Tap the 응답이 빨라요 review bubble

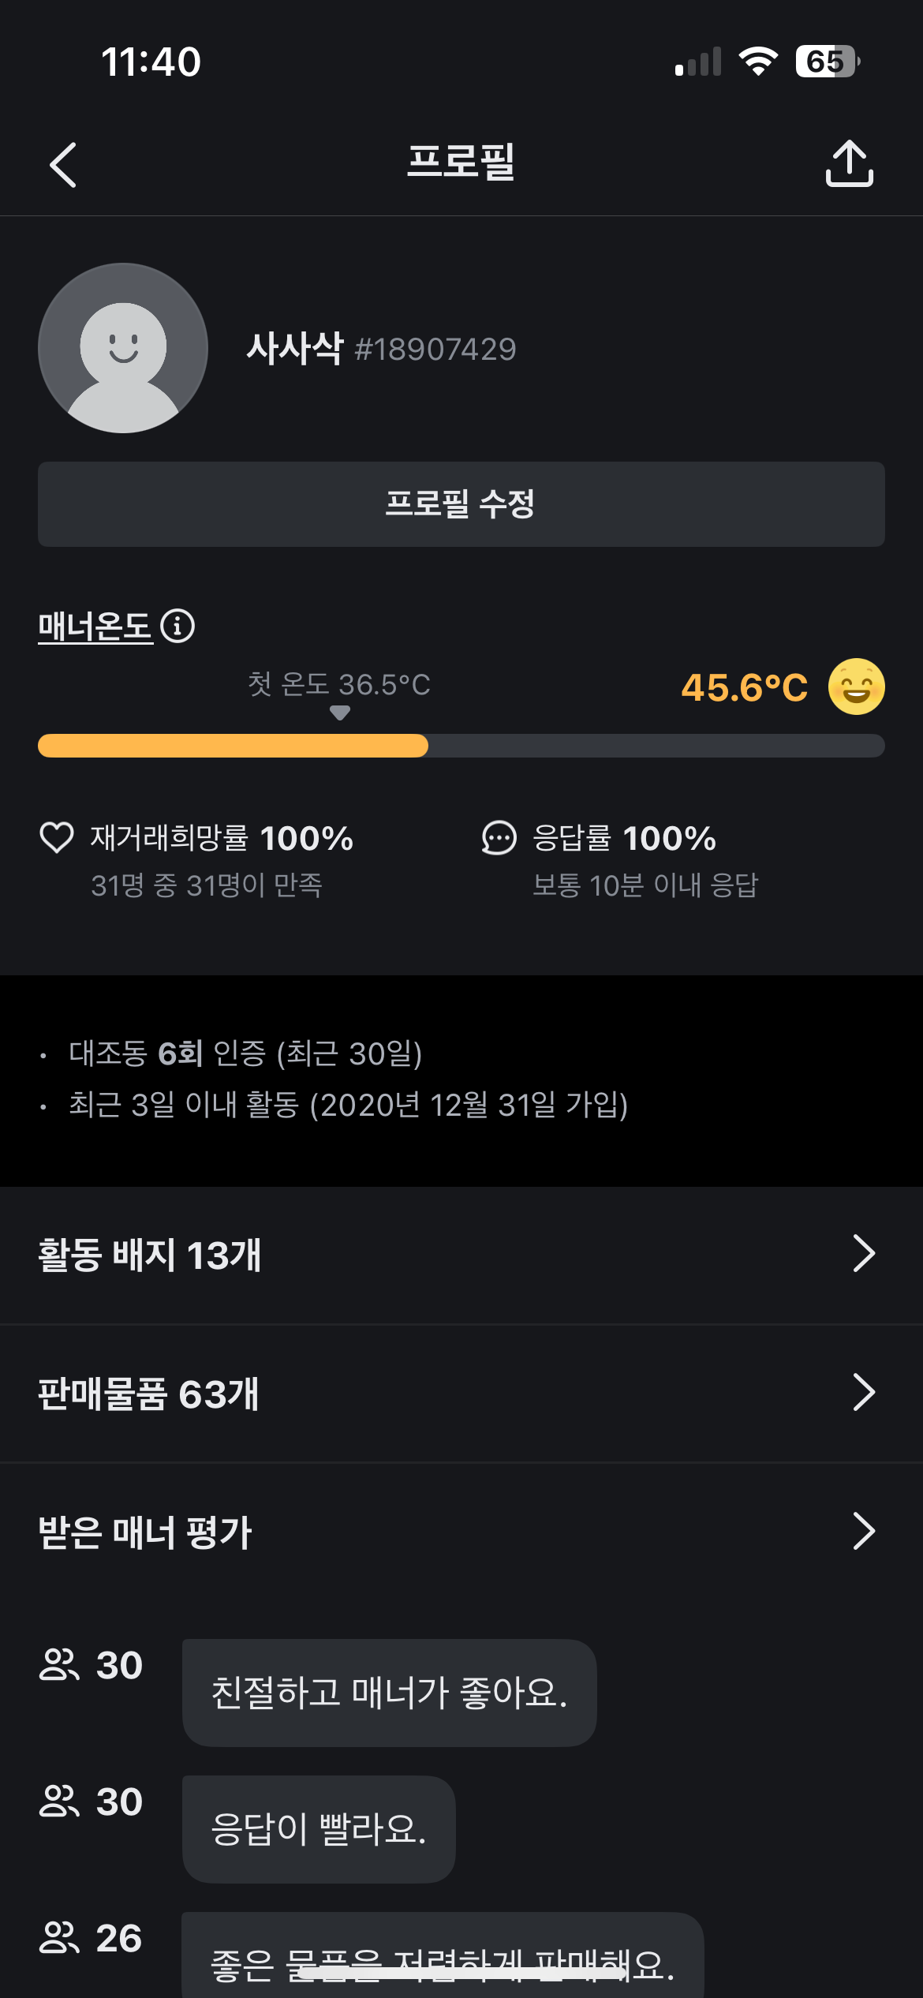point(319,1829)
